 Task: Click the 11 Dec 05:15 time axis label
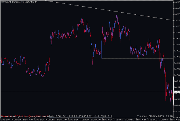tap(130, 120)
